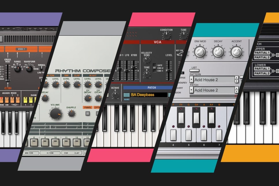Toggle the GATE/ENV-2/ENV-1 switch

click(154, 68)
